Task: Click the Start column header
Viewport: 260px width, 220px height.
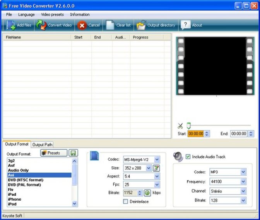Action: click(81, 37)
